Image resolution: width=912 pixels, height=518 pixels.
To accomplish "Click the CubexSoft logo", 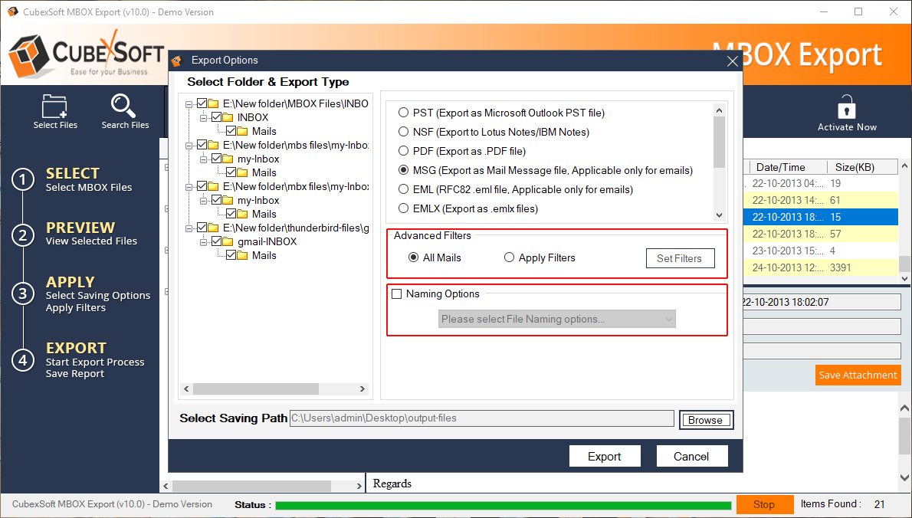I will coord(84,54).
